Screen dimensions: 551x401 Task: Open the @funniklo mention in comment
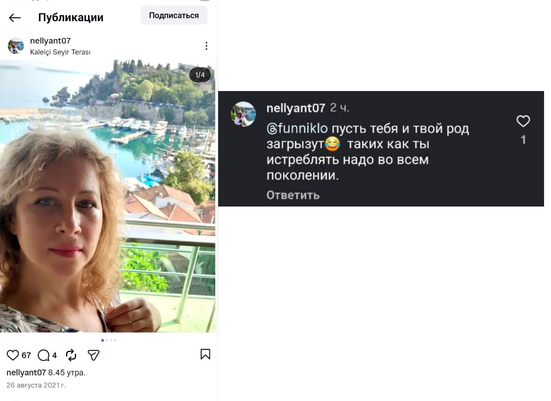point(297,129)
